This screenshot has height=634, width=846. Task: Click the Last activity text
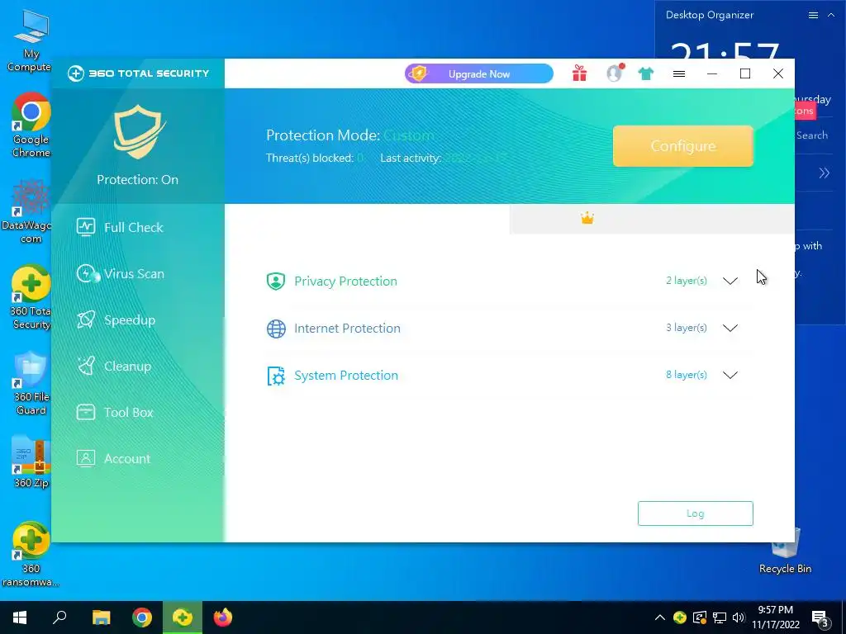pos(411,158)
